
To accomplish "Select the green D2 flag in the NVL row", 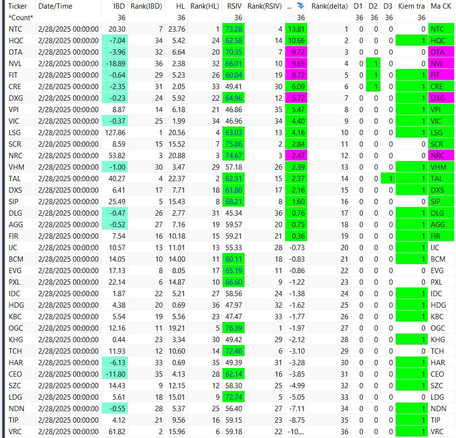I will tap(373, 63).
